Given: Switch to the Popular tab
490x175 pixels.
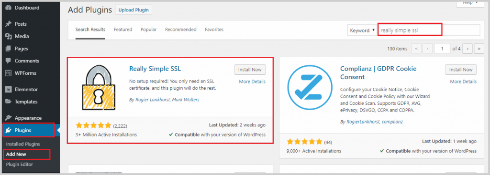Looking at the screenshot, I should click(x=148, y=30).
